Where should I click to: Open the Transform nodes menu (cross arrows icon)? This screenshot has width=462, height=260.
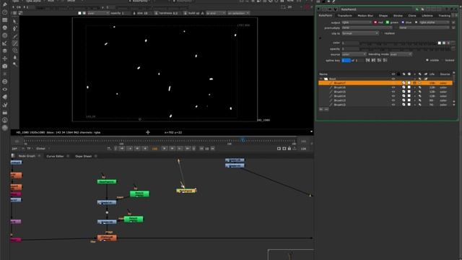click(x=5, y=58)
